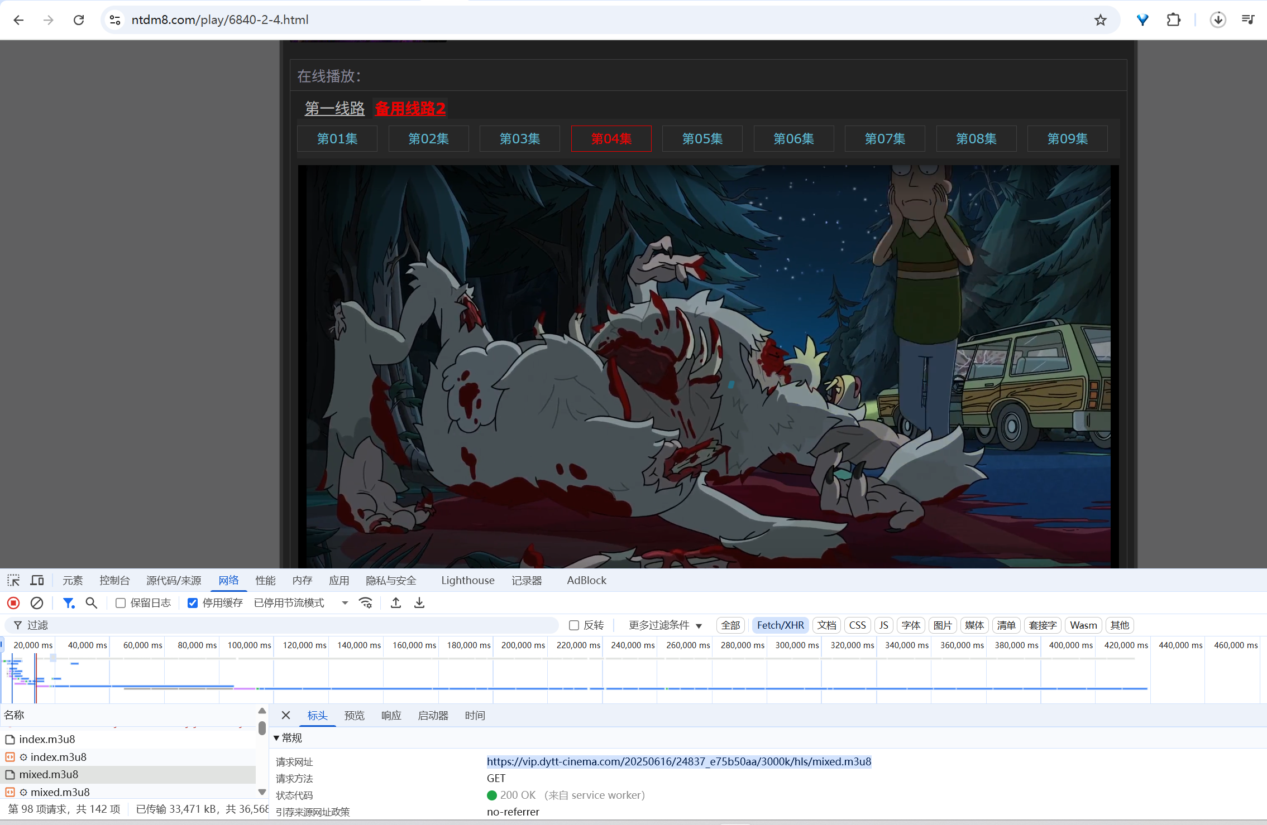Toggle the 文档 filter chip
This screenshot has height=825, width=1267.
(x=826, y=625)
